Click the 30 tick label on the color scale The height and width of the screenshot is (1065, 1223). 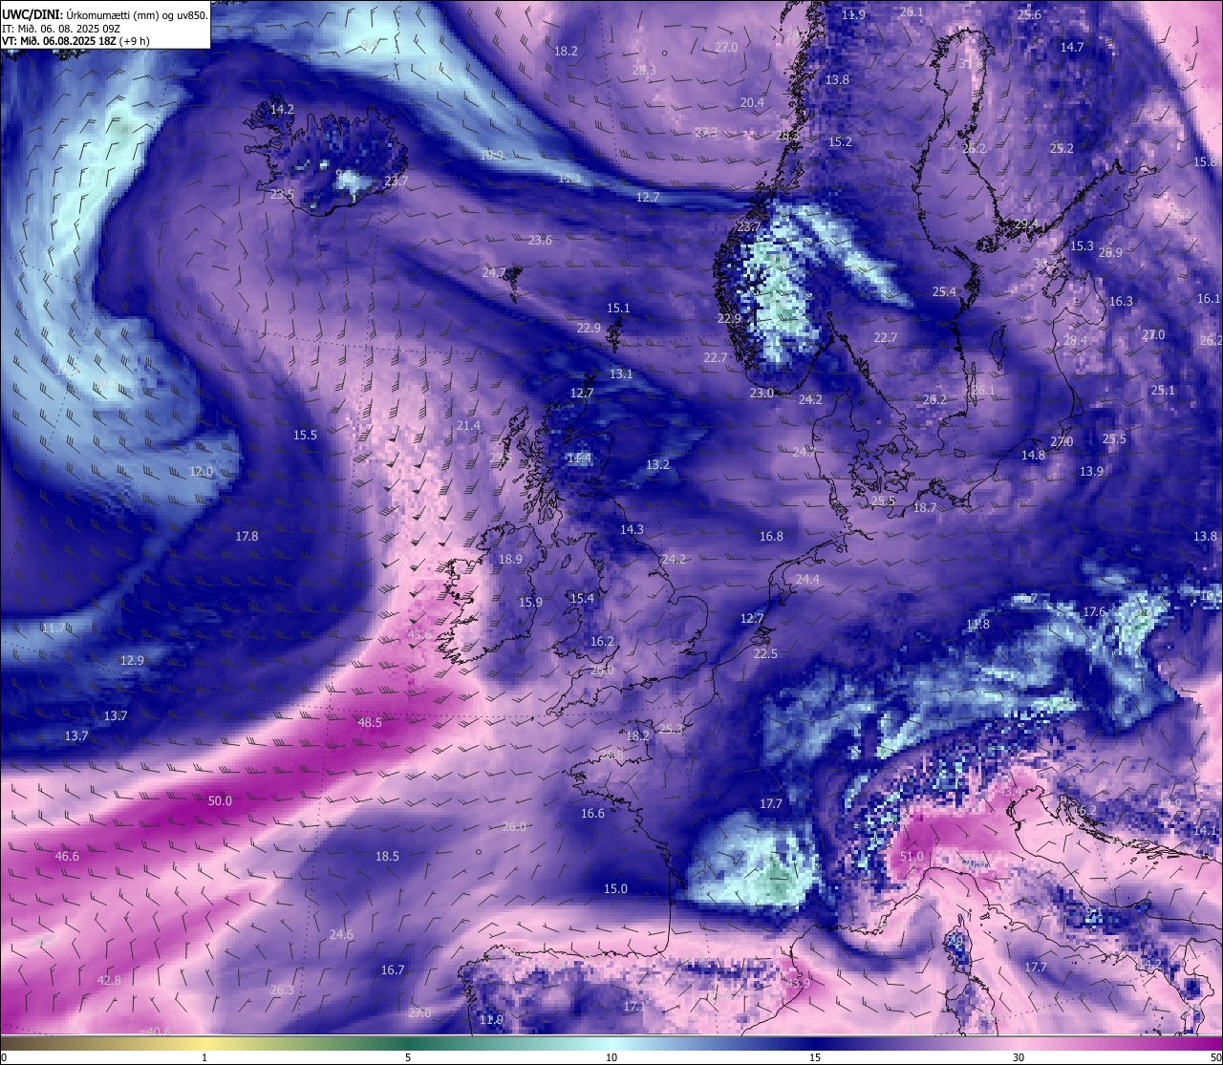tap(1019, 1057)
